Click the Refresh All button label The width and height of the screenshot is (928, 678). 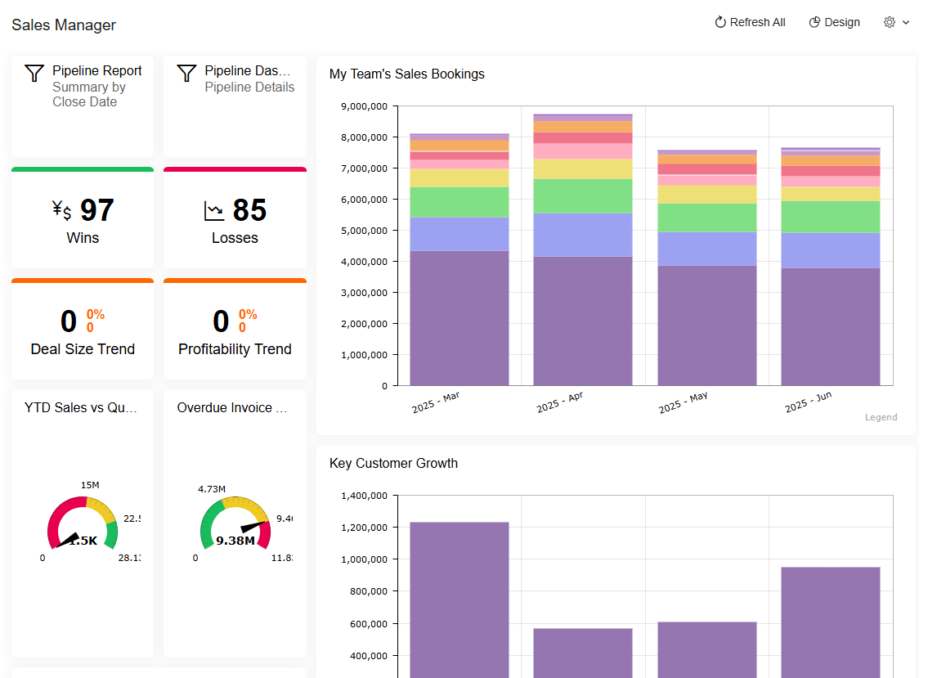point(757,23)
